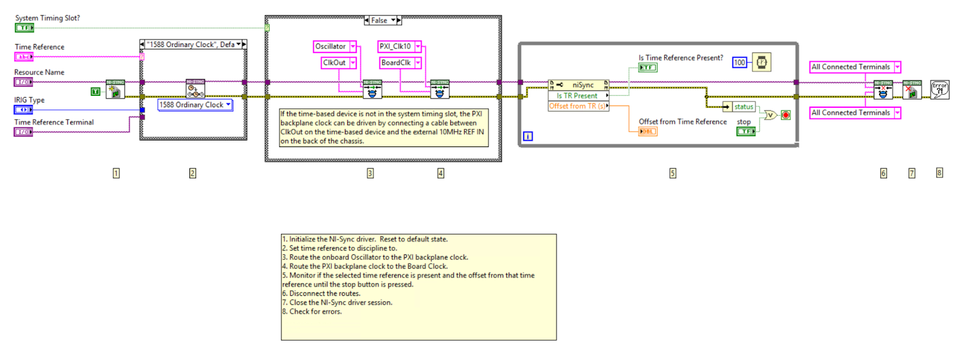Screen dimensions: 953x343
Task: Open the PXI_Clk10 terminal dropdown
Action: [x=418, y=46]
